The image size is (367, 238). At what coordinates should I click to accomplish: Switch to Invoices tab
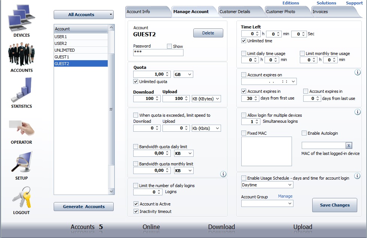pyautogui.click(x=335, y=12)
